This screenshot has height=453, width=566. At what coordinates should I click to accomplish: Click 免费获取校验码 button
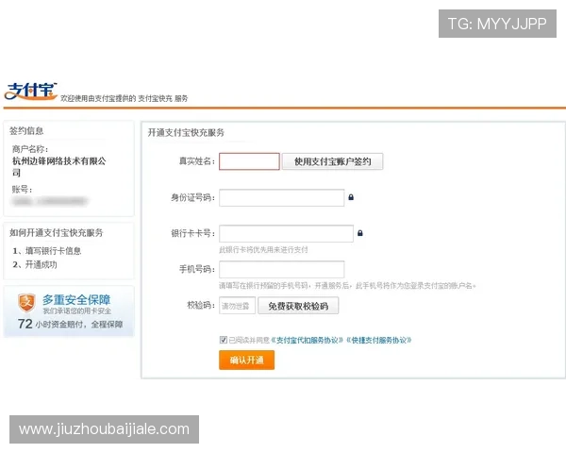point(298,306)
